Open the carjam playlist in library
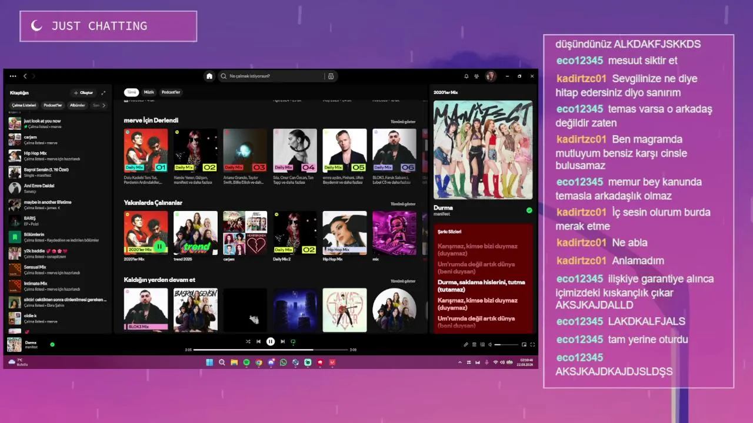This screenshot has height=423, width=753. 58,140
